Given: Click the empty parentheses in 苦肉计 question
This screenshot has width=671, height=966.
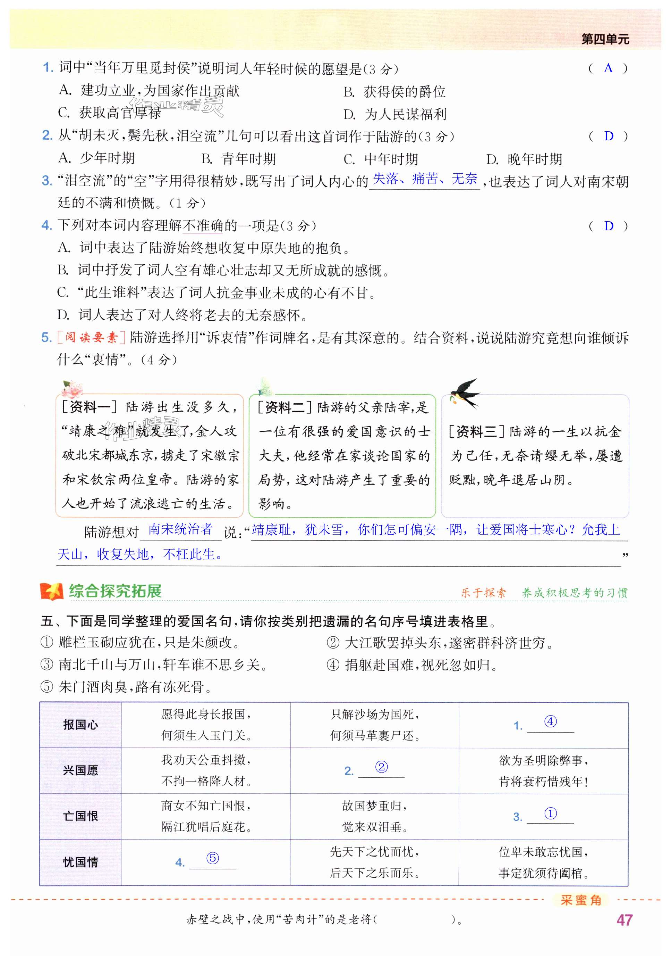Looking at the screenshot, I should click(x=414, y=920).
